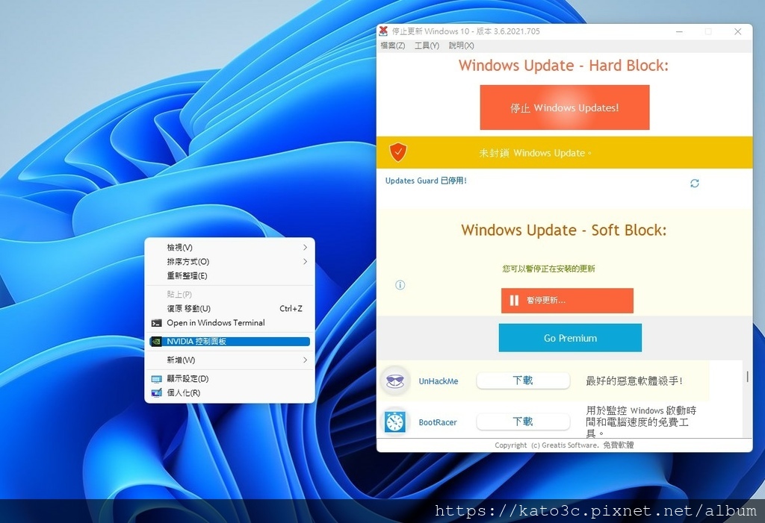This screenshot has height=523, width=765.
Task: Click the 下載 button for BootRacer
Action: (523, 422)
